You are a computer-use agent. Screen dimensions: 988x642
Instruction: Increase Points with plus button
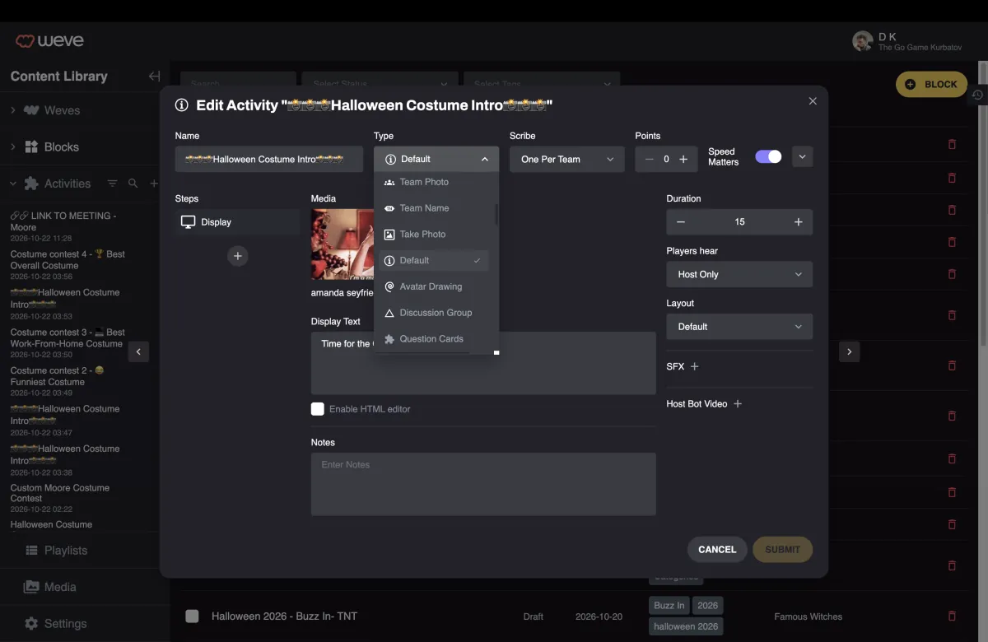[x=683, y=159]
